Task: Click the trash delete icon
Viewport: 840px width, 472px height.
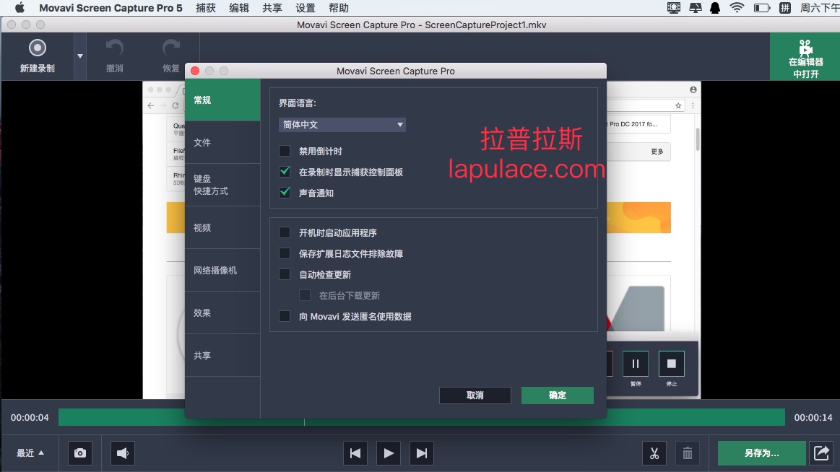Action: [x=688, y=453]
